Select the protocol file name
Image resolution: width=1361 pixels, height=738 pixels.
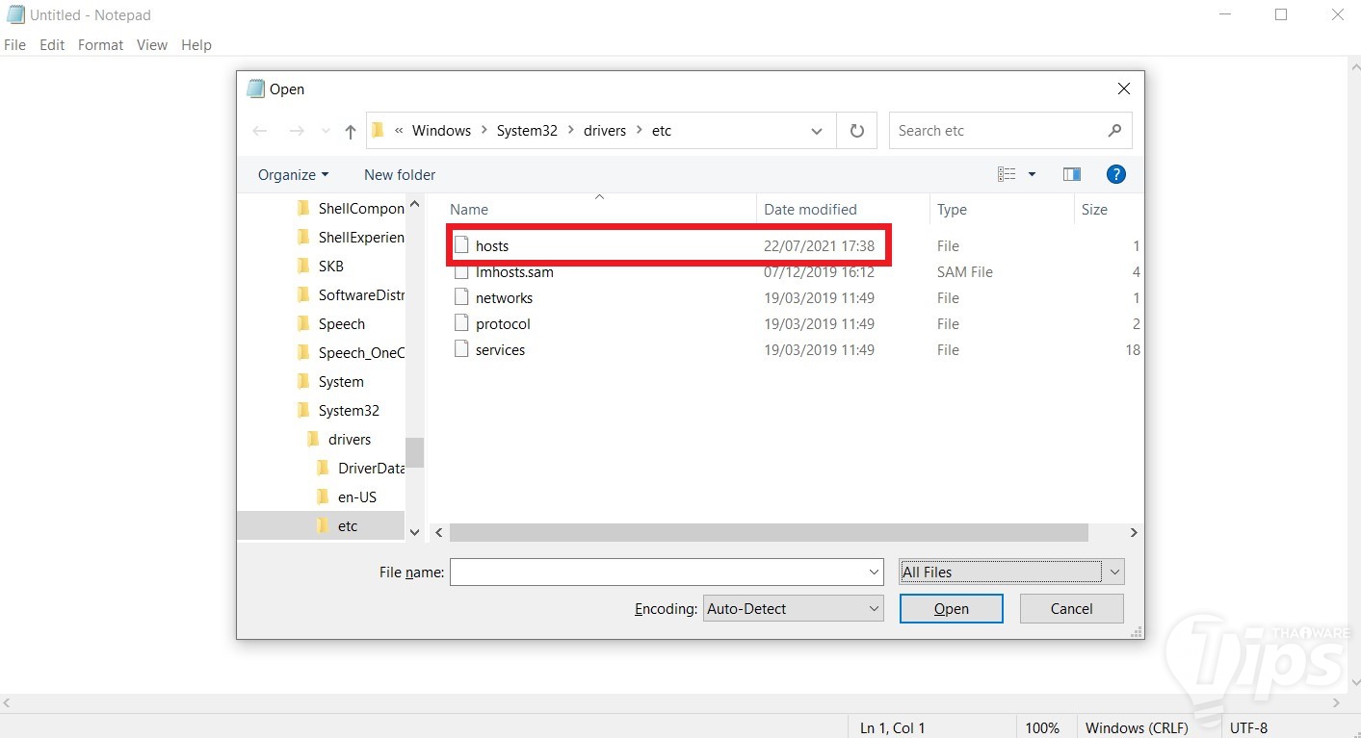(x=503, y=323)
